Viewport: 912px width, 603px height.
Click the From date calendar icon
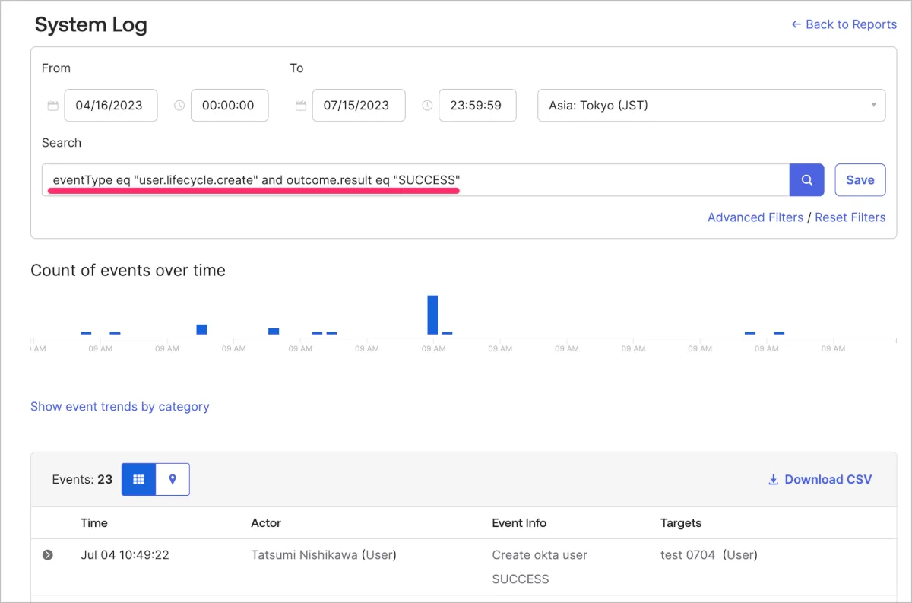click(x=52, y=106)
